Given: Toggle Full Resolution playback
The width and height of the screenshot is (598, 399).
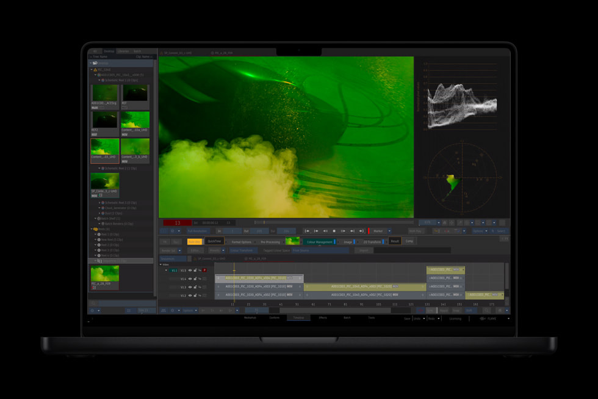Looking at the screenshot, I should (199, 230).
